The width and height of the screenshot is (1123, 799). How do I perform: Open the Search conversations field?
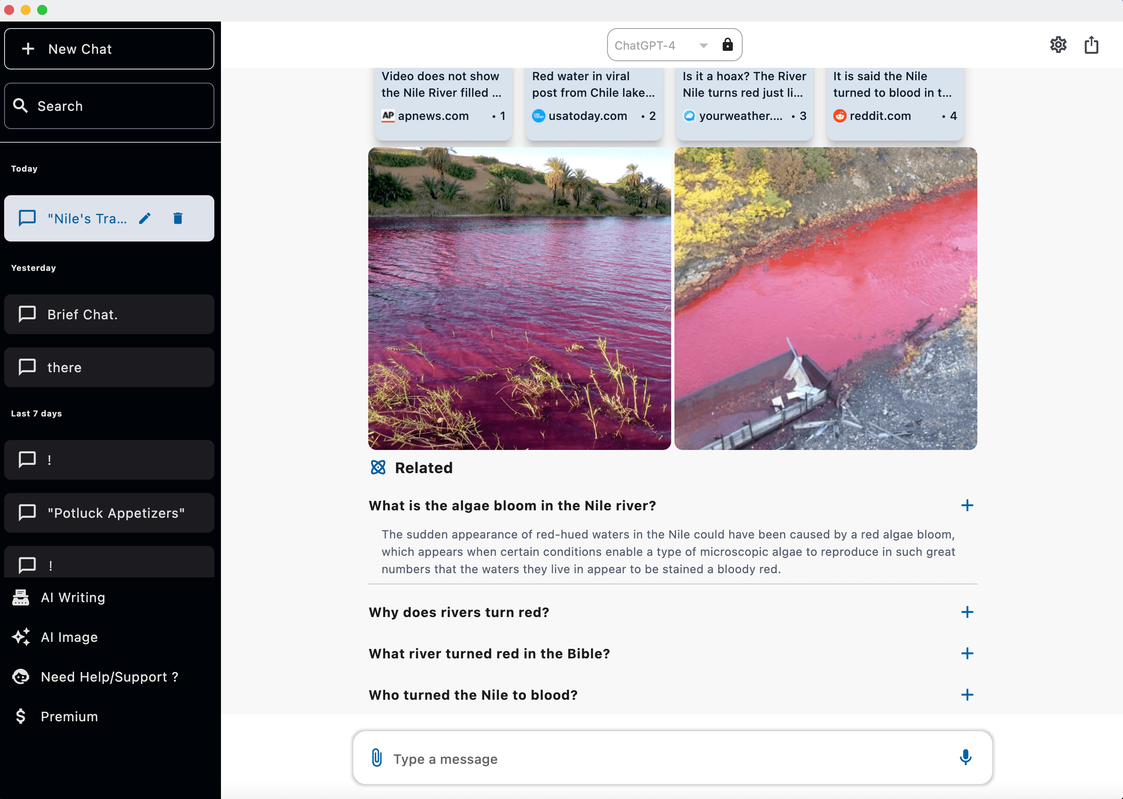[x=111, y=105]
